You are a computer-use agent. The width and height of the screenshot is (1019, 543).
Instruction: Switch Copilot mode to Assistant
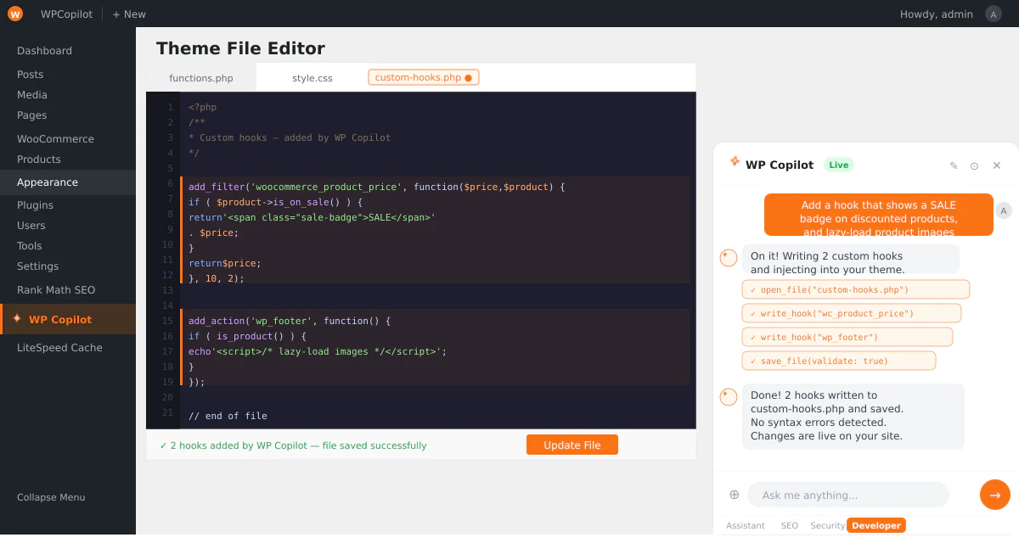coord(746,526)
